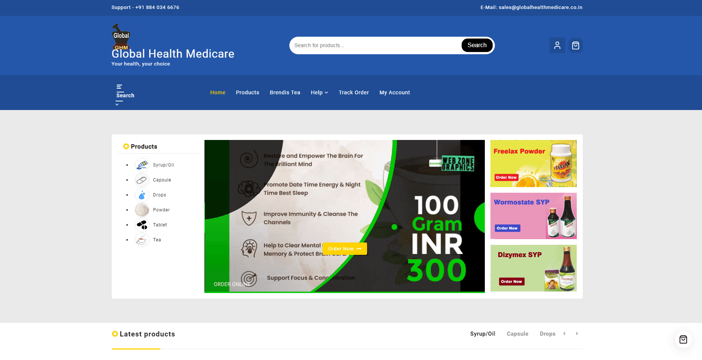Click the black Search button
This screenshot has width=702, height=360.
[x=477, y=45]
